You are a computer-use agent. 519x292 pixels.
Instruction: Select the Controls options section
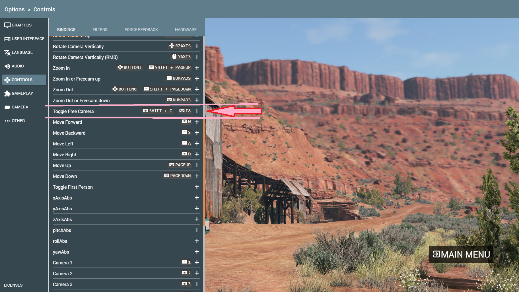coord(24,80)
